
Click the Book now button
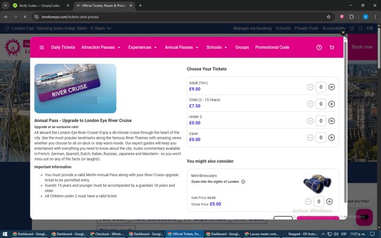pyautogui.click(x=362, y=47)
